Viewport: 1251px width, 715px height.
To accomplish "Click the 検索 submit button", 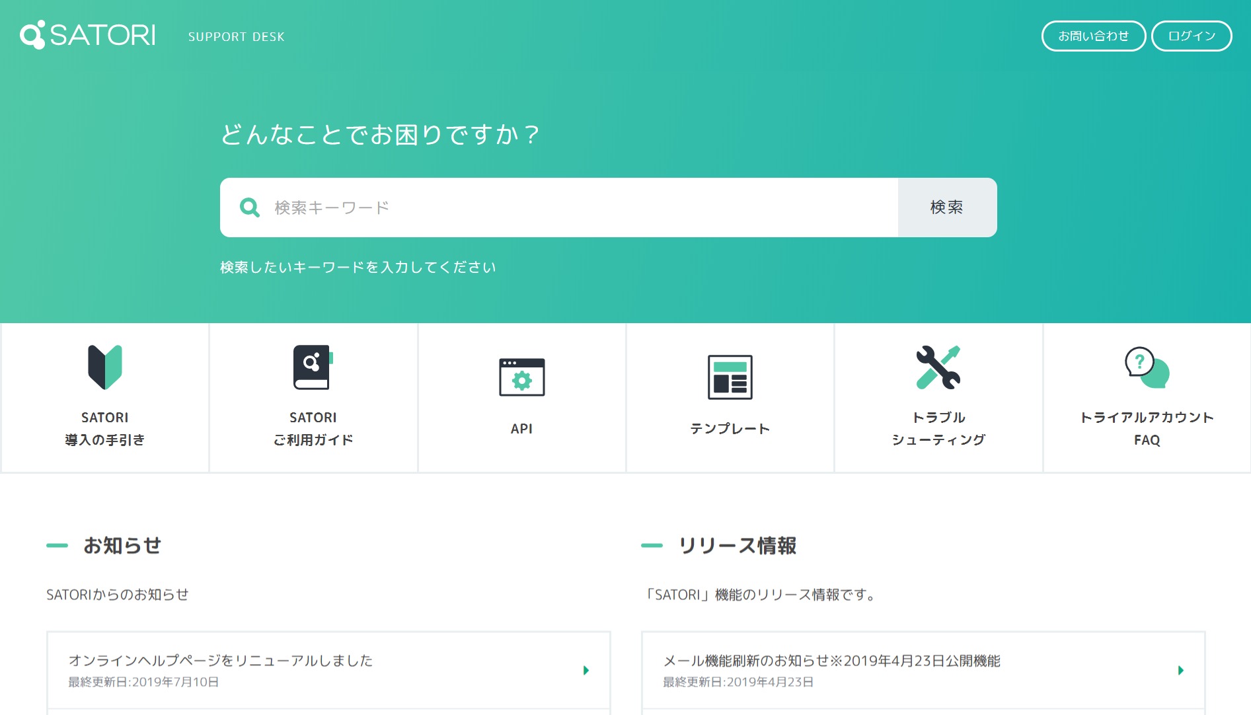I will point(947,207).
